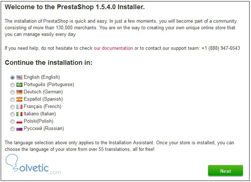Click the Italian flag icon
Viewport: 251px width, 182px height.
point(19,114)
